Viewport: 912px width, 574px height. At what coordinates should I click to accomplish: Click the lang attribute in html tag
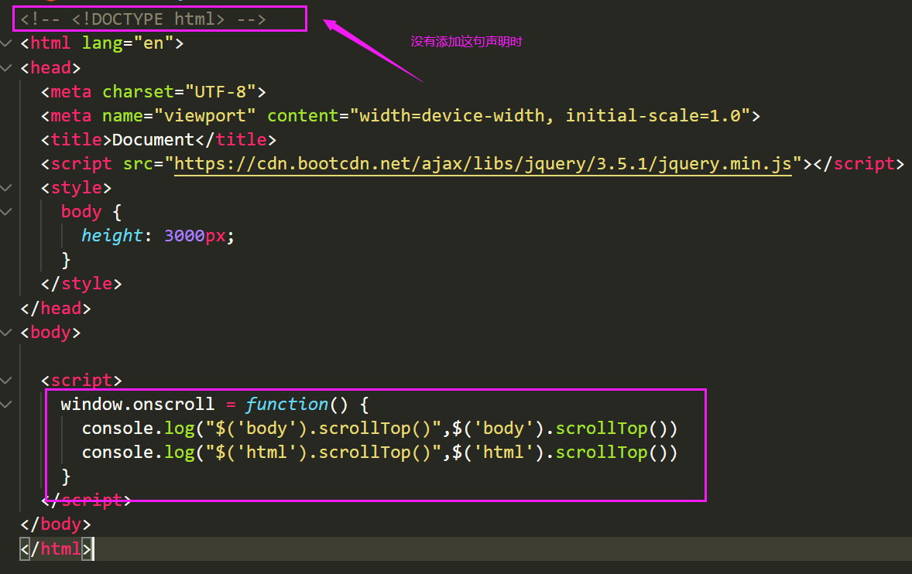[101, 43]
